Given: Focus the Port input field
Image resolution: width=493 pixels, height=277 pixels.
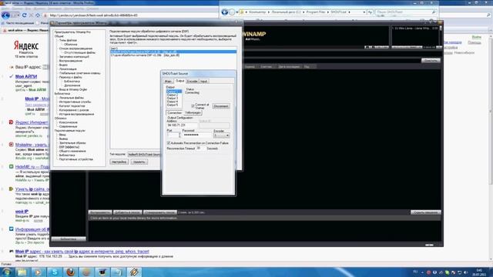Looking at the screenshot, I should (x=173, y=135).
